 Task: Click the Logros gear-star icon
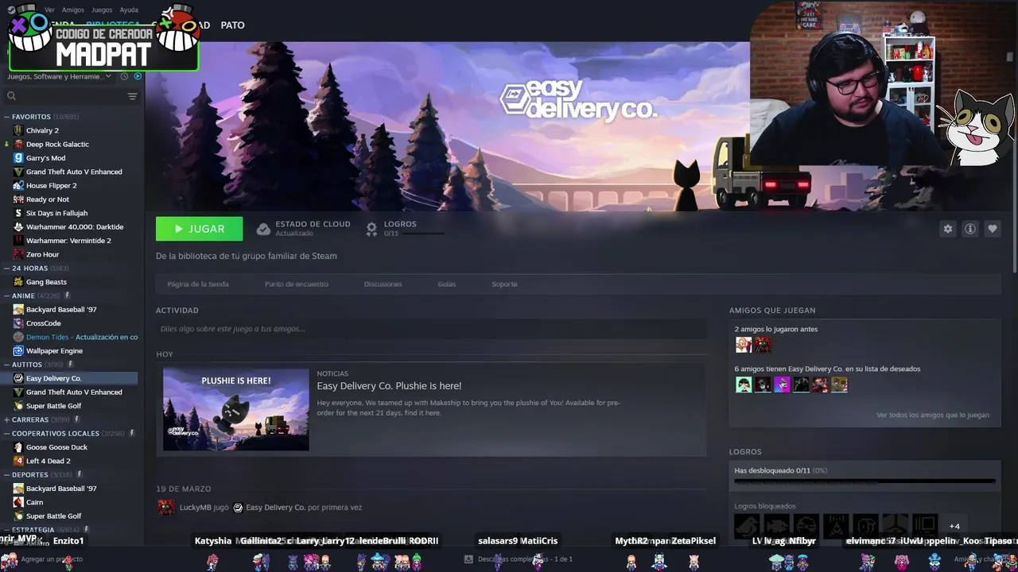pyautogui.click(x=371, y=229)
